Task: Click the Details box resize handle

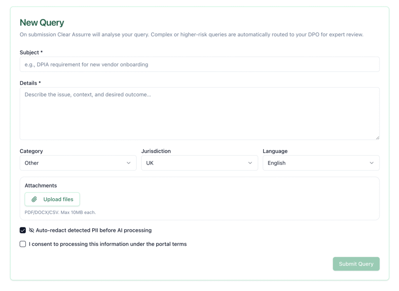Action: [377, 137]
